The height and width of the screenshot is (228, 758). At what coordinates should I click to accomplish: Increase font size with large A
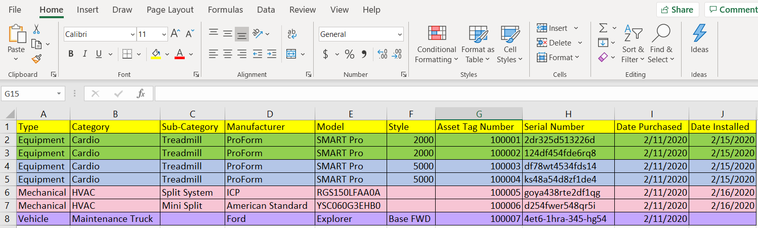pyautogui.click(x=175, y=34)
